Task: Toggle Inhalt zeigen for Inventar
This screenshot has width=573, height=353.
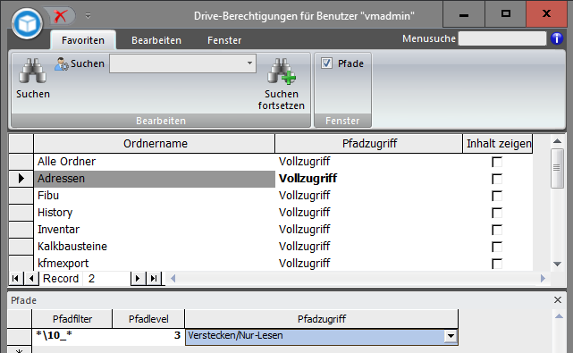Action: click(497, 230)
